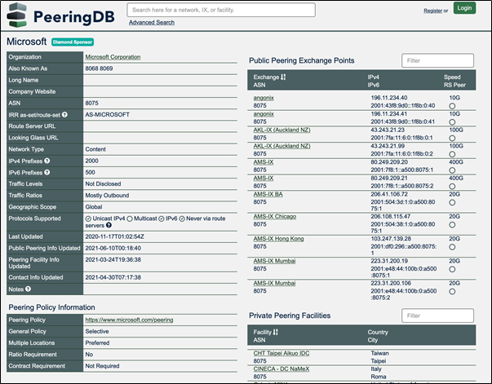Open the CHT Taipei Aikuo IDC facility link
The width and height of the screenshot is (492, 384).
click(281, 353)
